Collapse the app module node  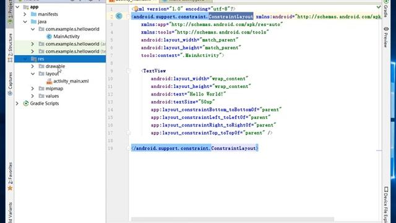coord(17,7)
